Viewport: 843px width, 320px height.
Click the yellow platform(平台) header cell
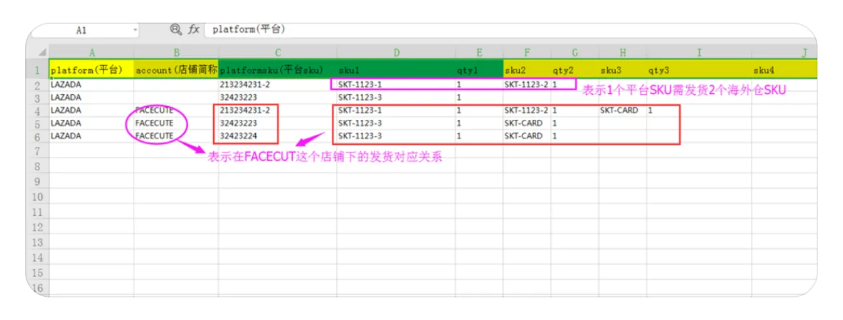pos(91,70)
